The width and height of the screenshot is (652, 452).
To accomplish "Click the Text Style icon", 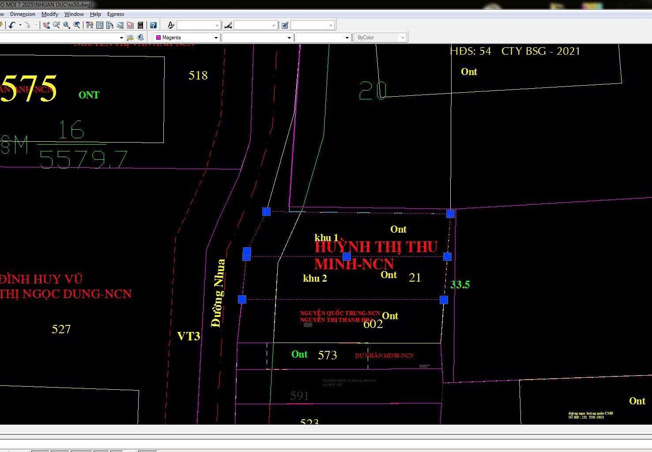I will [x=171, y=25].
